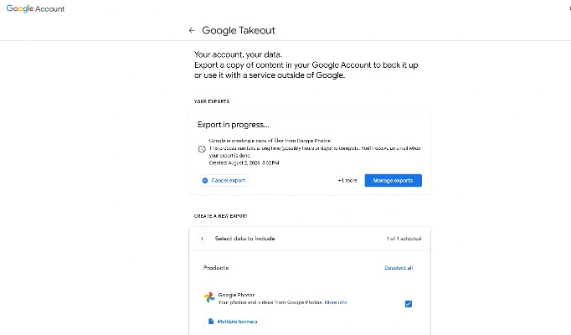Click the Products section label
The image size is (571, 335).
(x=216, y=268)
